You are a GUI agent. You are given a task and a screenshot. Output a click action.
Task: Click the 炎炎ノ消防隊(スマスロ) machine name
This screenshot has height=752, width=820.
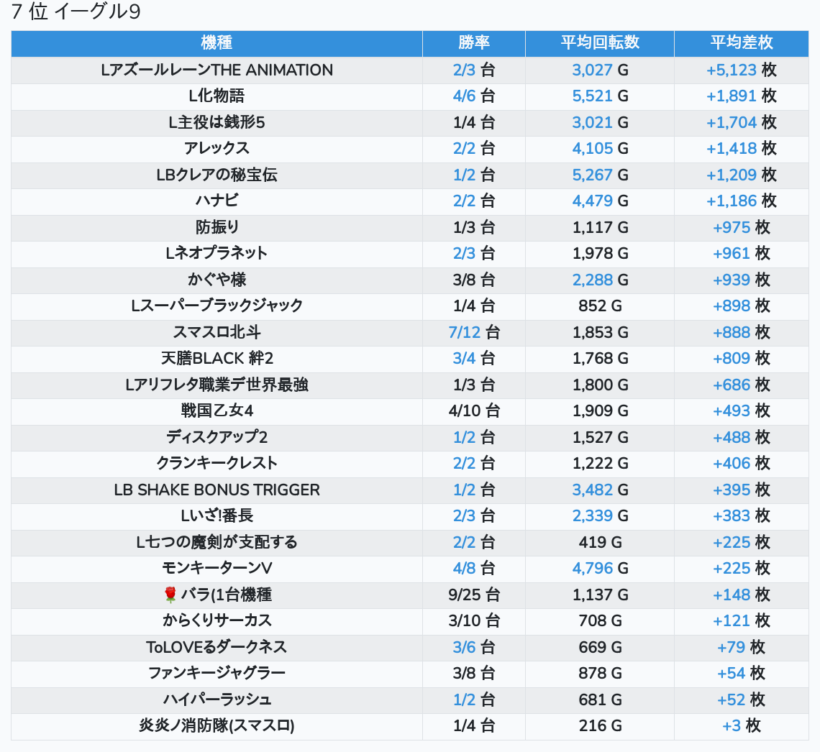point(217,725)
